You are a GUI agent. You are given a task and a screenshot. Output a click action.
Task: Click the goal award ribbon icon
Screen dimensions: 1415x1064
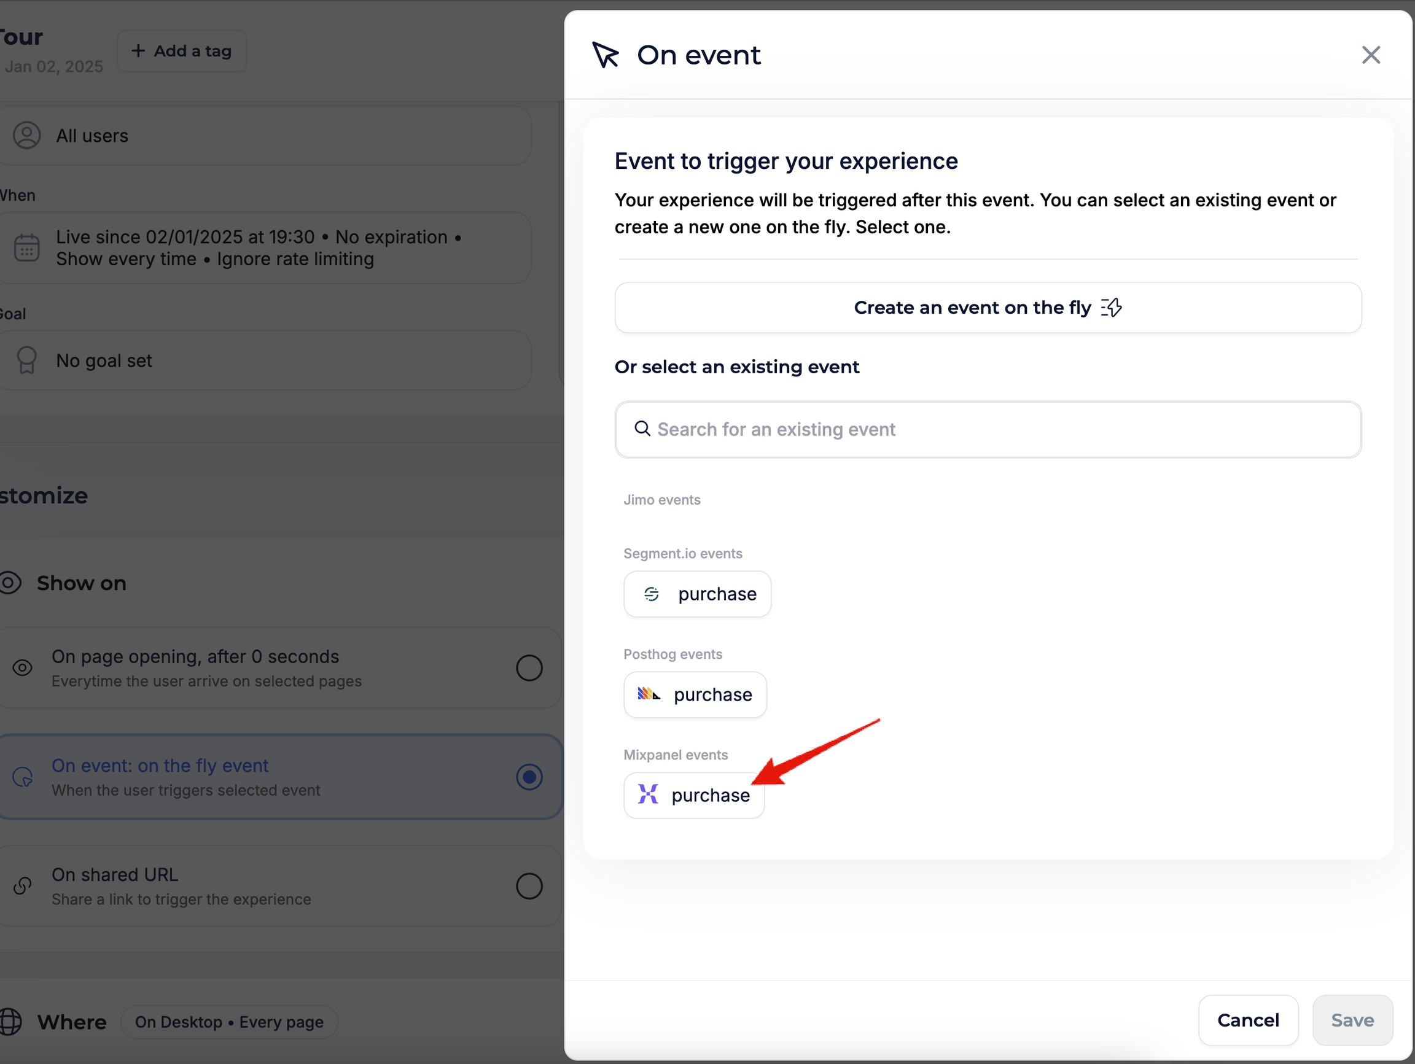[27, 360]
